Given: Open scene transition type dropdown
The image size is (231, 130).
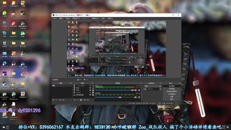Looking at the screenshot, I should point(151,86).
